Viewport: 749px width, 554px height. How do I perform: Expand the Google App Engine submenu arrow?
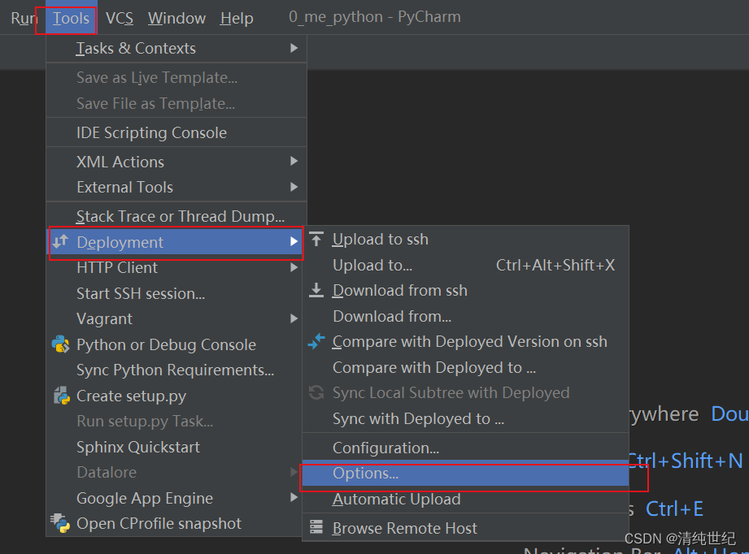(x=294, y=498)
